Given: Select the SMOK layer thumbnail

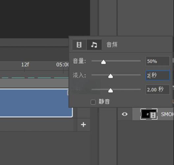Looking at the screenshot, I should click(149, 114).
